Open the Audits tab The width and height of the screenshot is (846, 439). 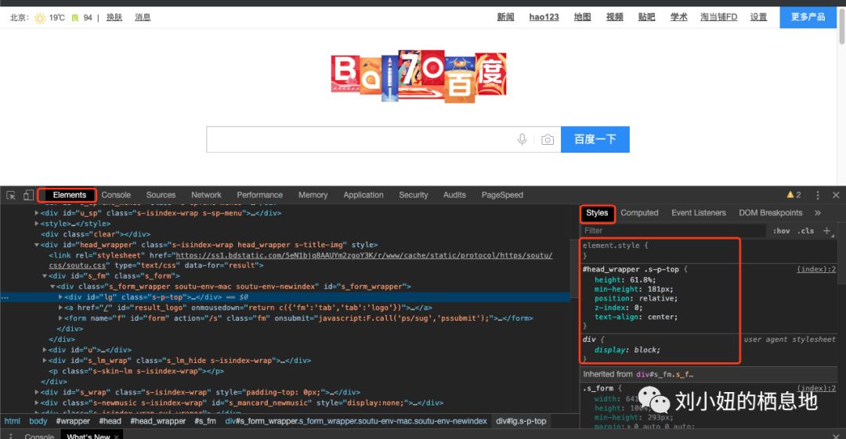click(454, 195)
